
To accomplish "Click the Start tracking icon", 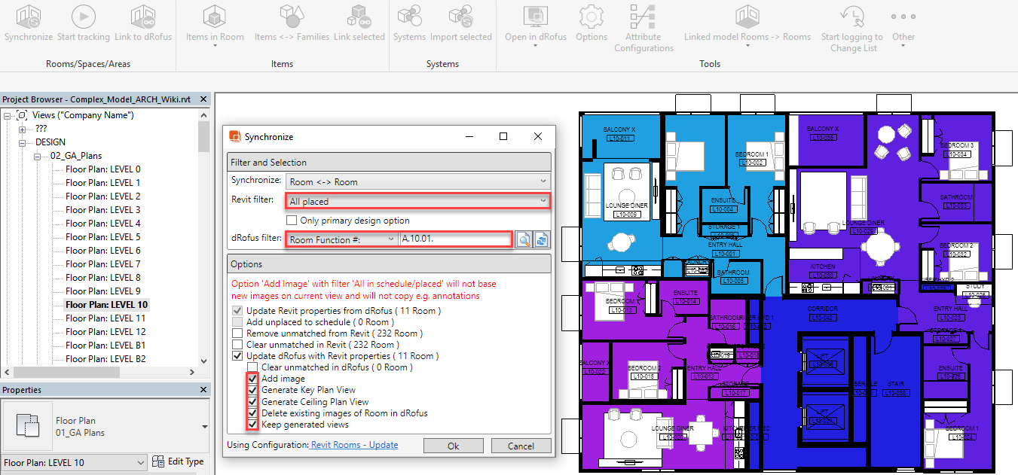I will [83, 17].
